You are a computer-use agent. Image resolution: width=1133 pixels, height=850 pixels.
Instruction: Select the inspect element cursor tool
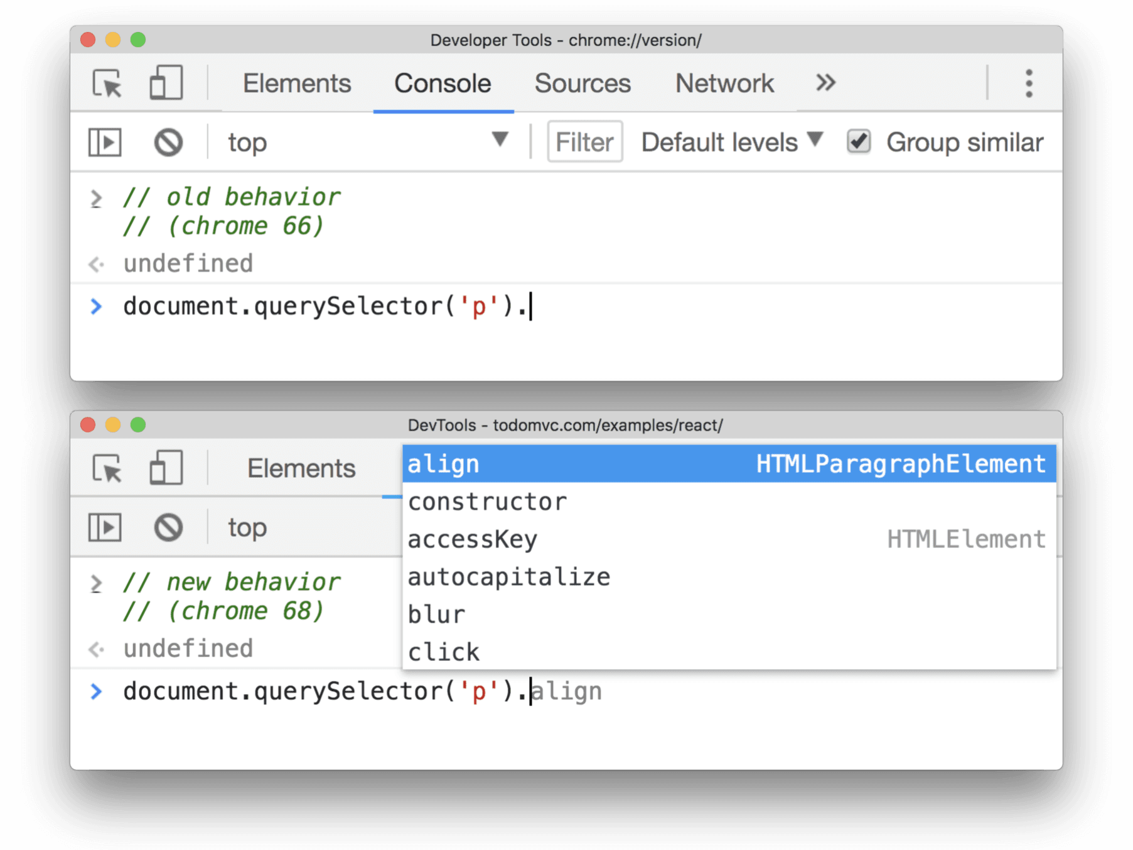[x=108, y=83]
